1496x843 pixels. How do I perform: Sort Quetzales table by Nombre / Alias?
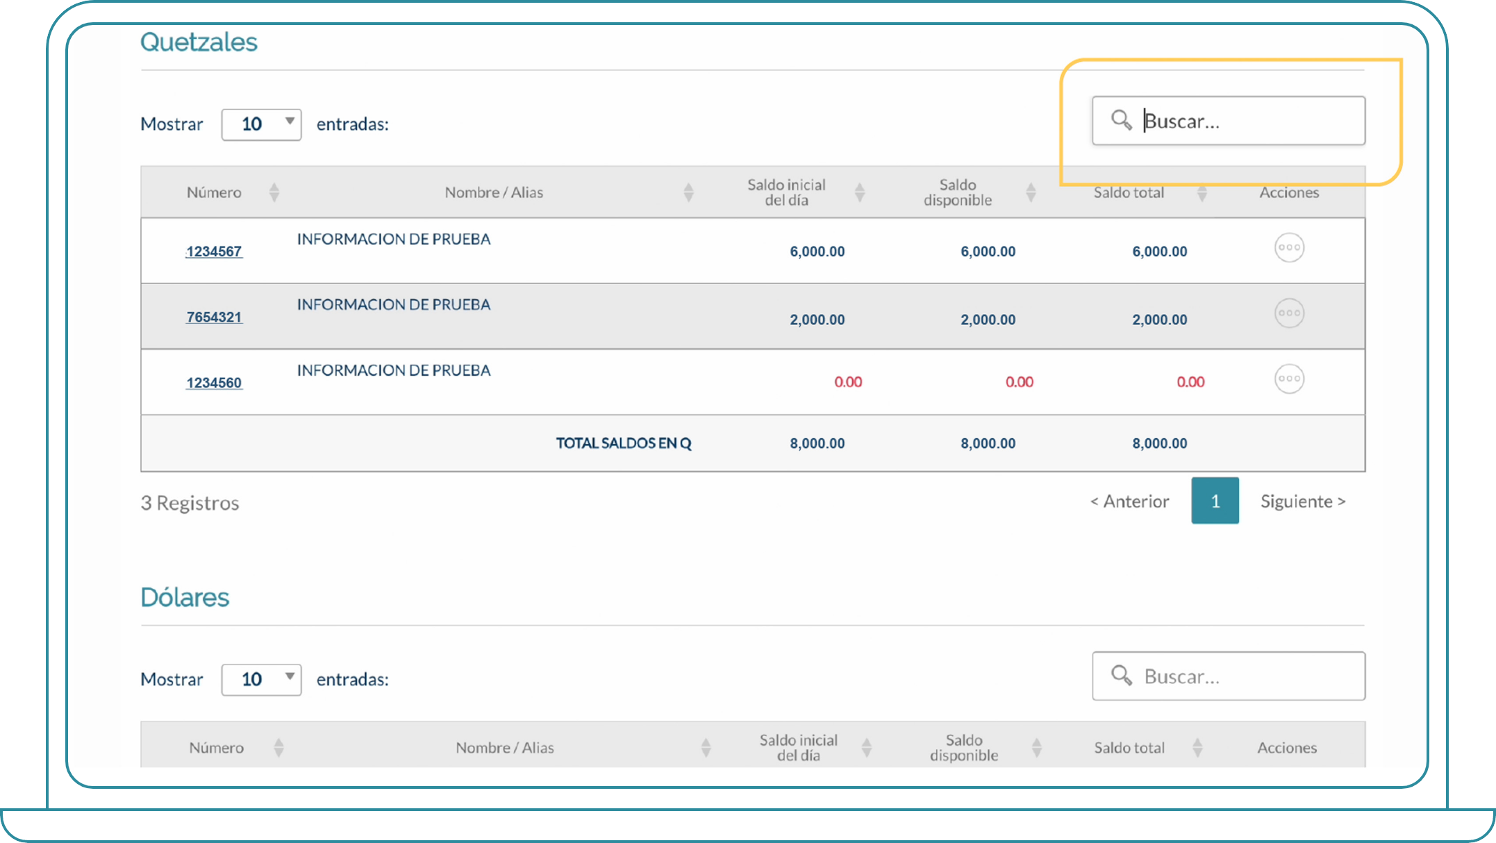click(688, 192)
